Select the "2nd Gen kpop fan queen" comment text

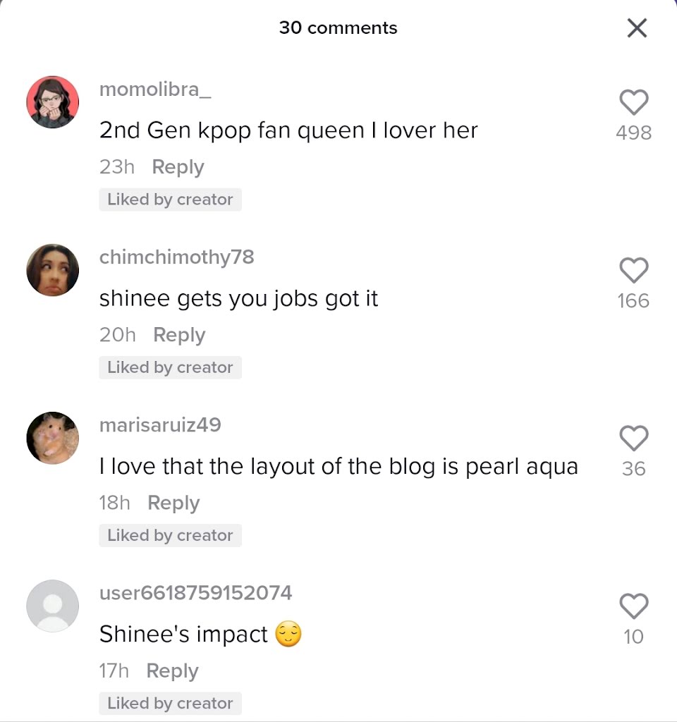click(x=288, y=130)
